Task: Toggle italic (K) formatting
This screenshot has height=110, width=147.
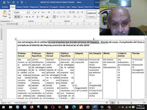Action: point(19,17)
